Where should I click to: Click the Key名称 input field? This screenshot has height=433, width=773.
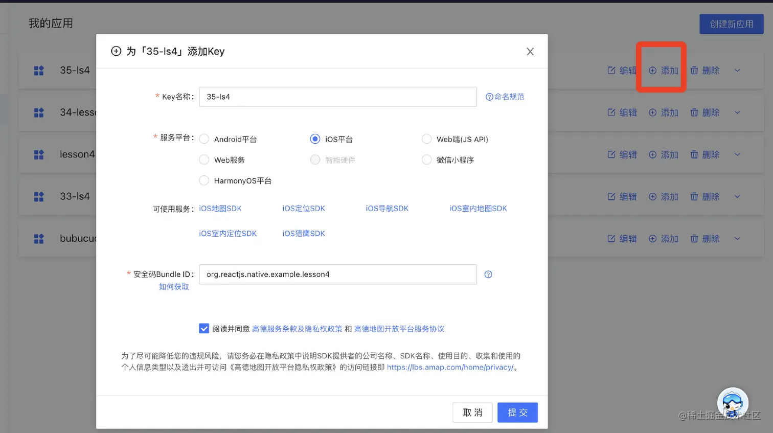click(x=338, y=97)
